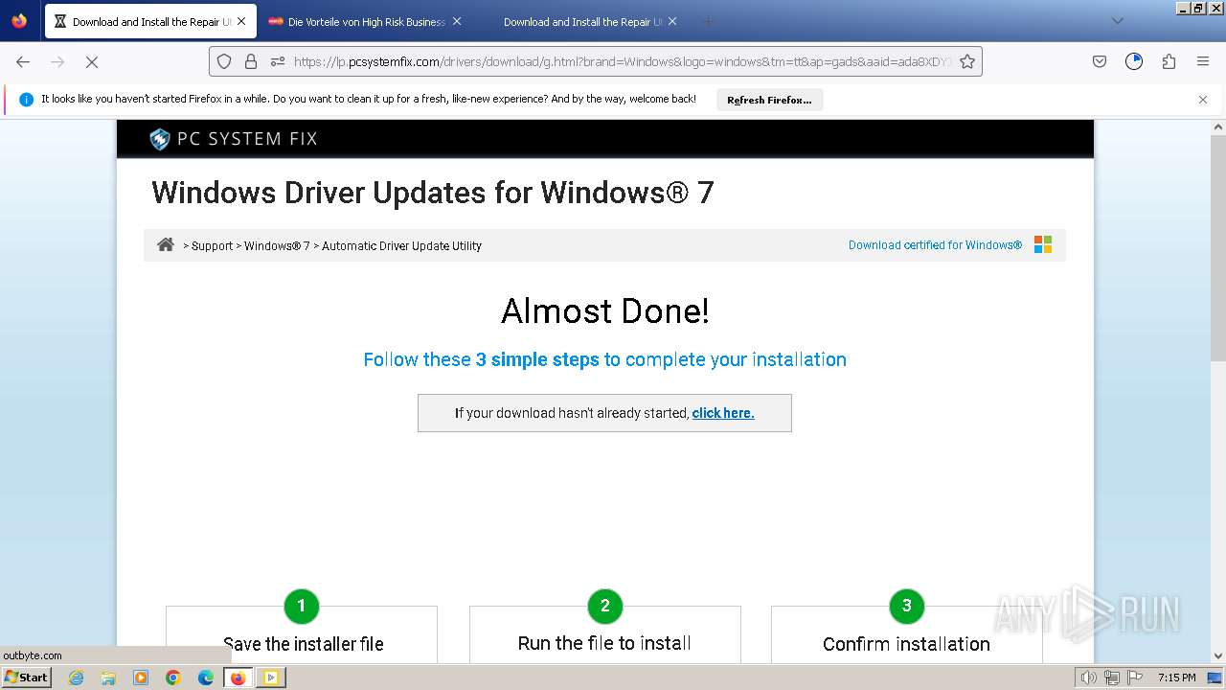Open the Windows® 7 breadcrumb link

tap(277, 246)
